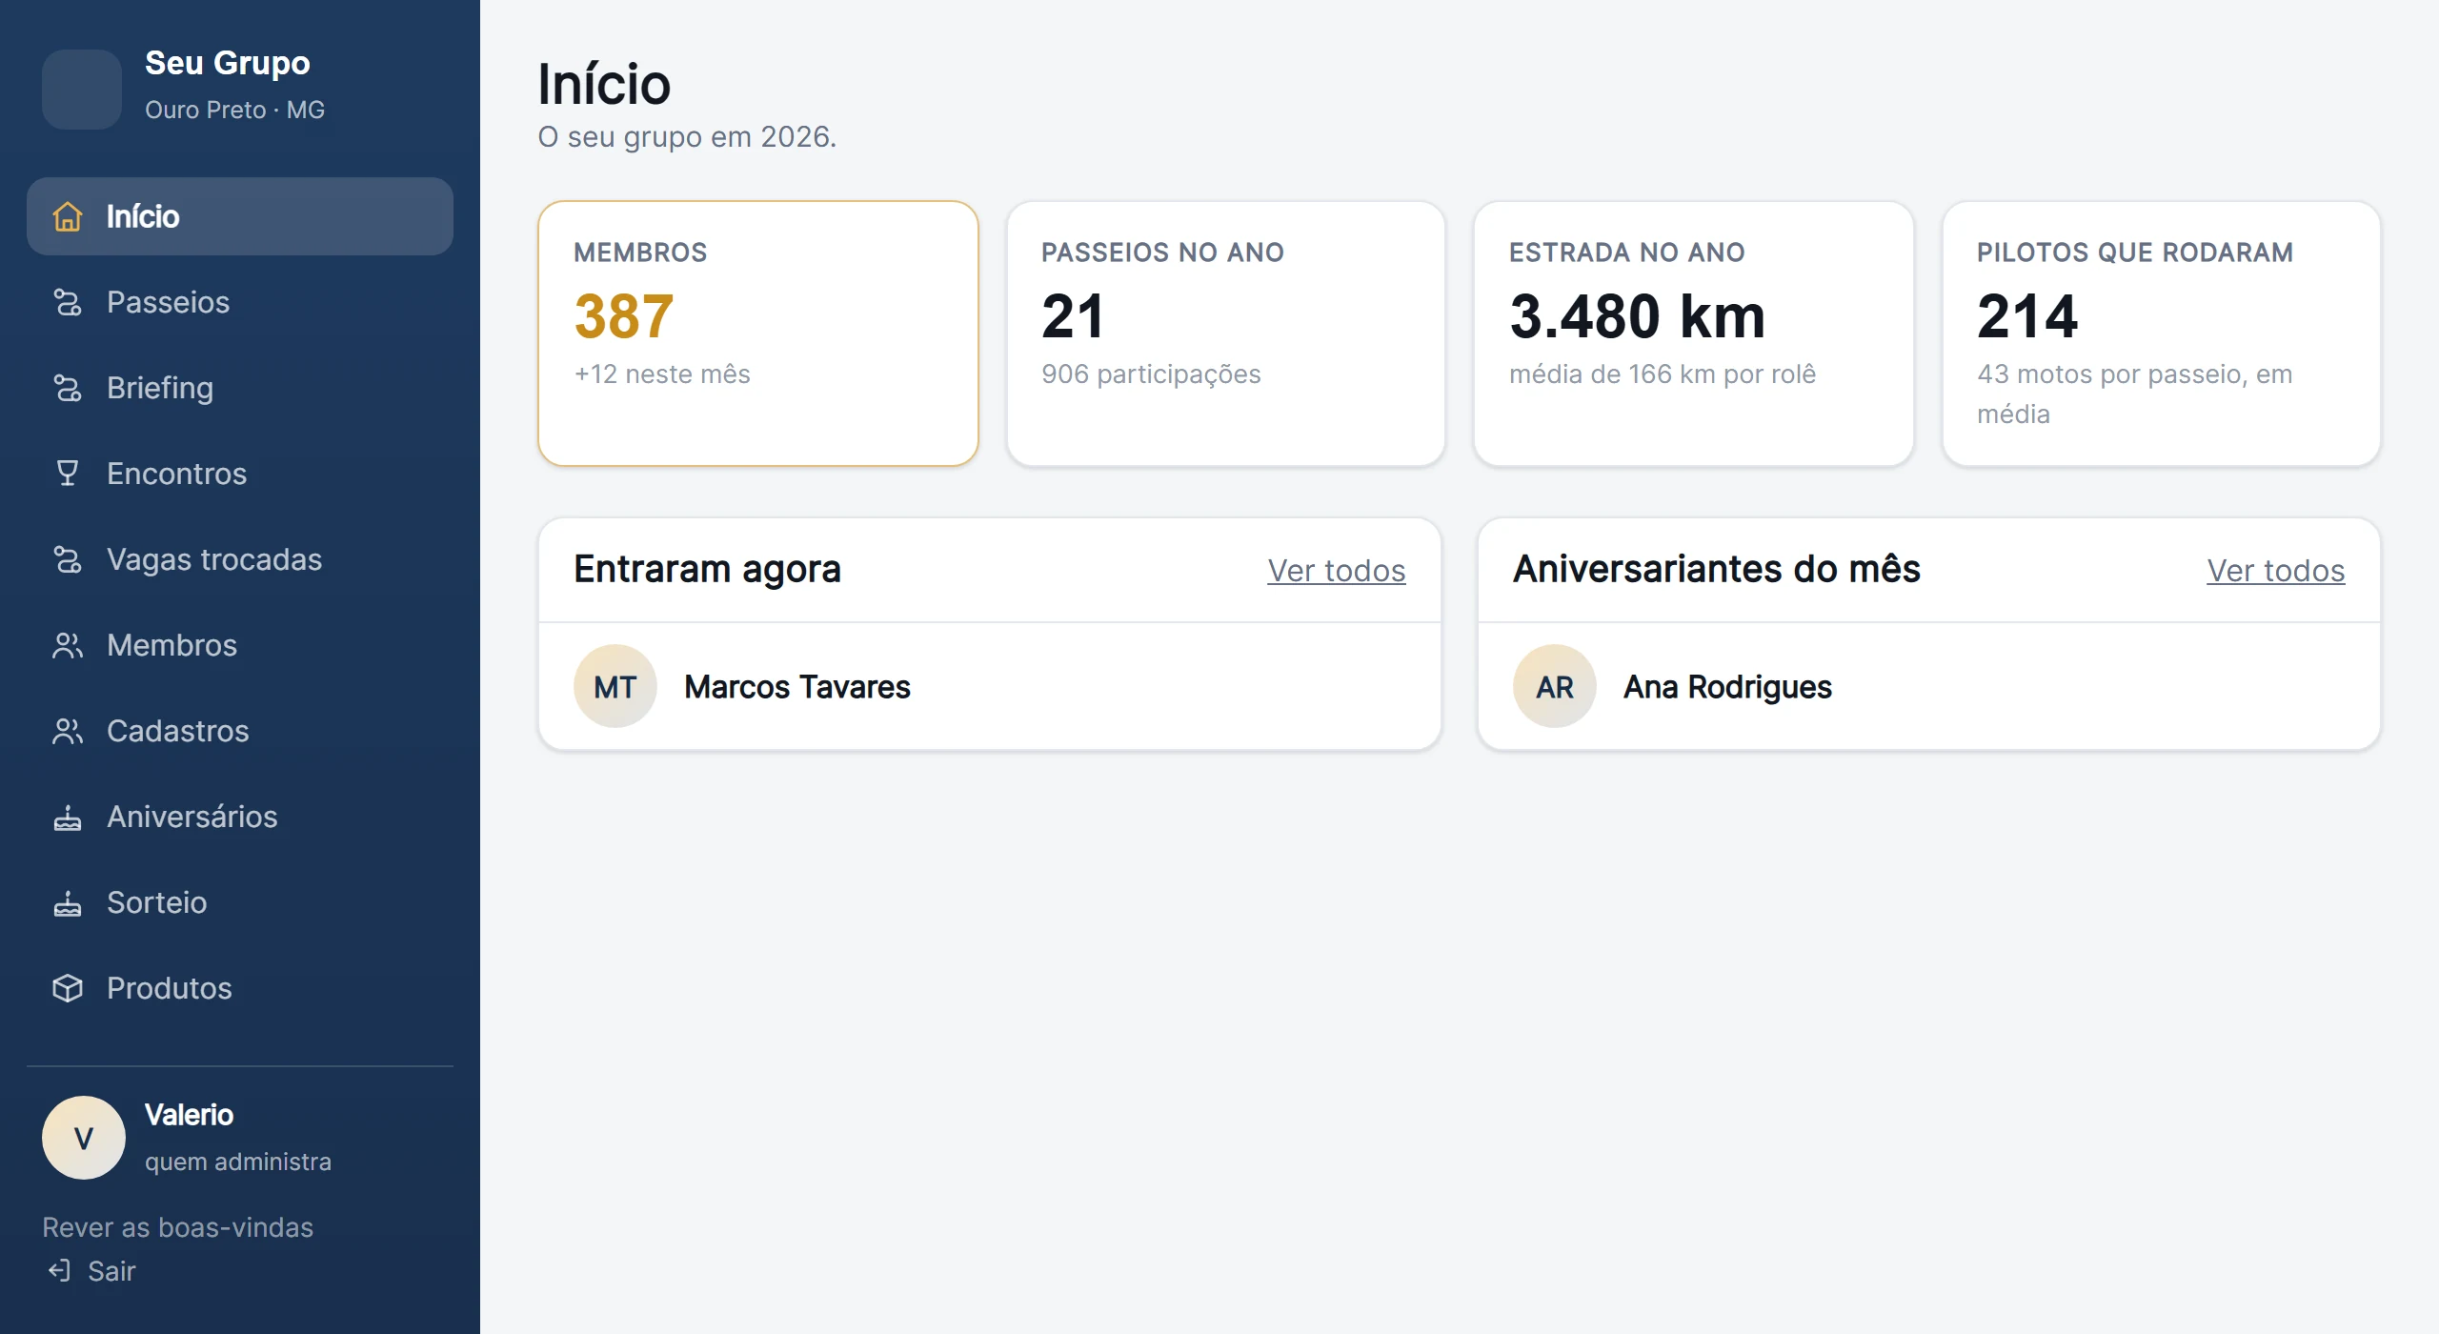Navigate to Cadastros
Viewport: 2439px width, 1334px height.
point(240,731)
